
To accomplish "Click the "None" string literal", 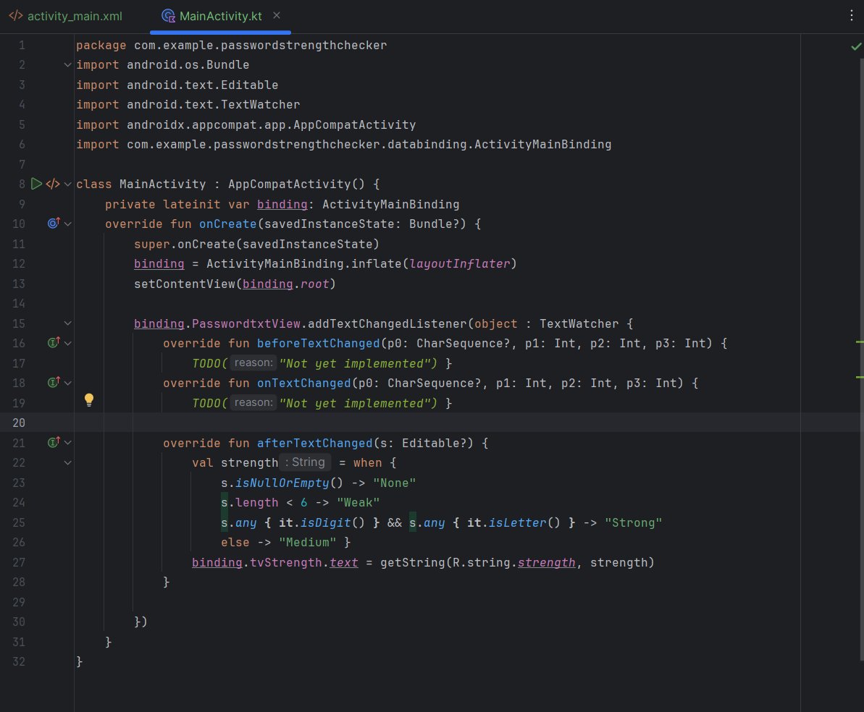I will [x=394, y=483].
